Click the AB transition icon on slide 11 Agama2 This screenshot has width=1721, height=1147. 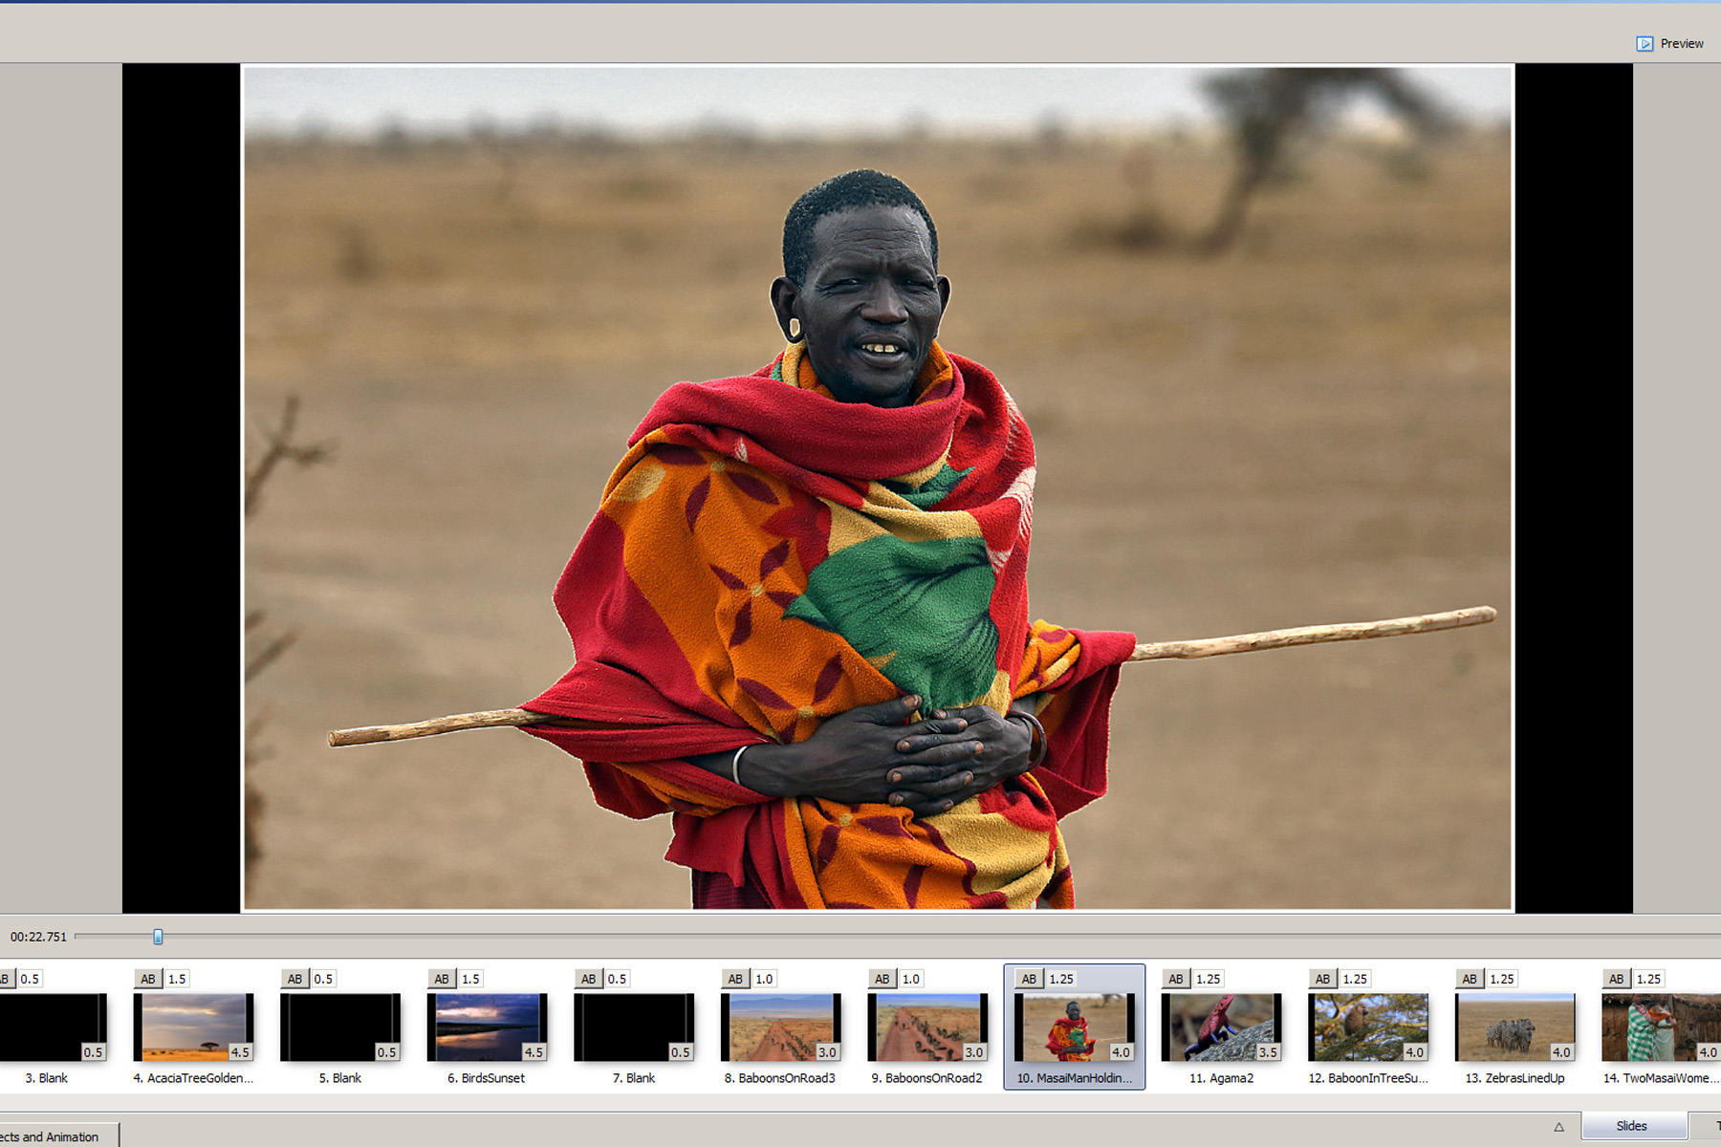coord(1176,979)
